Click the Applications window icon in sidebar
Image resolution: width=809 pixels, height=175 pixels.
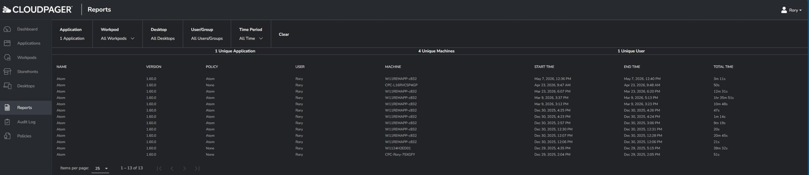7,43
